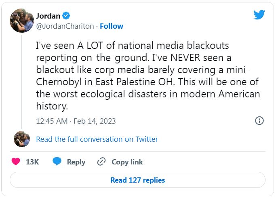Choose the Copy link text label
Image resolution: width=276 pixels, height=200 pixels.
pos(127,162)
